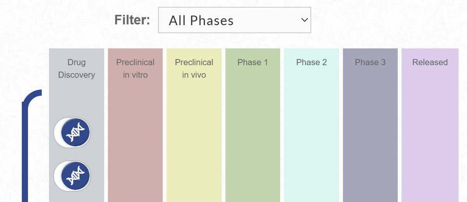Viewport: 467px width, 202px height.
Task: Click the Filter label text
Action: [x=132, y=20]
